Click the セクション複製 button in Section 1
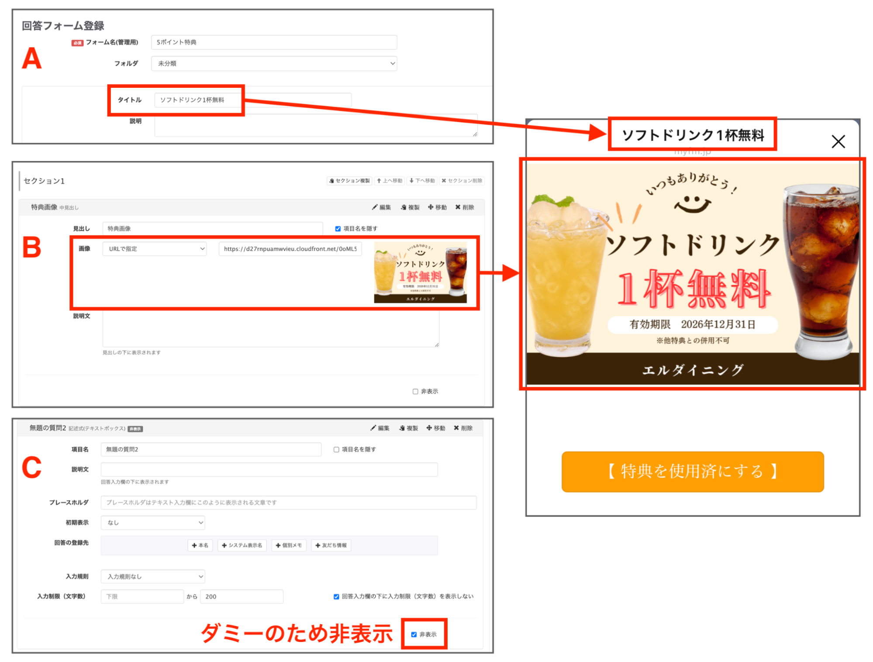The height and width of the screenshot is (662, 873). tap(349, 180)
